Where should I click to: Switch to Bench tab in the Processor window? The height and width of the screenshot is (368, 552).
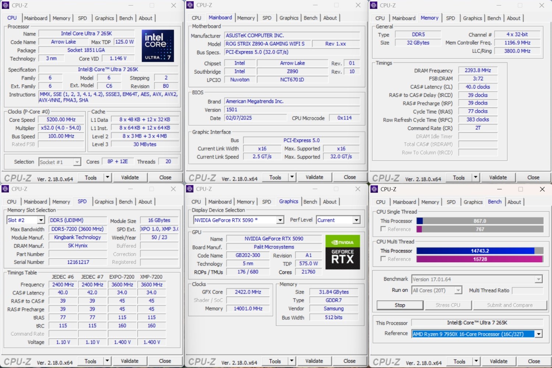pyautogui.click(x=126, y=18)
